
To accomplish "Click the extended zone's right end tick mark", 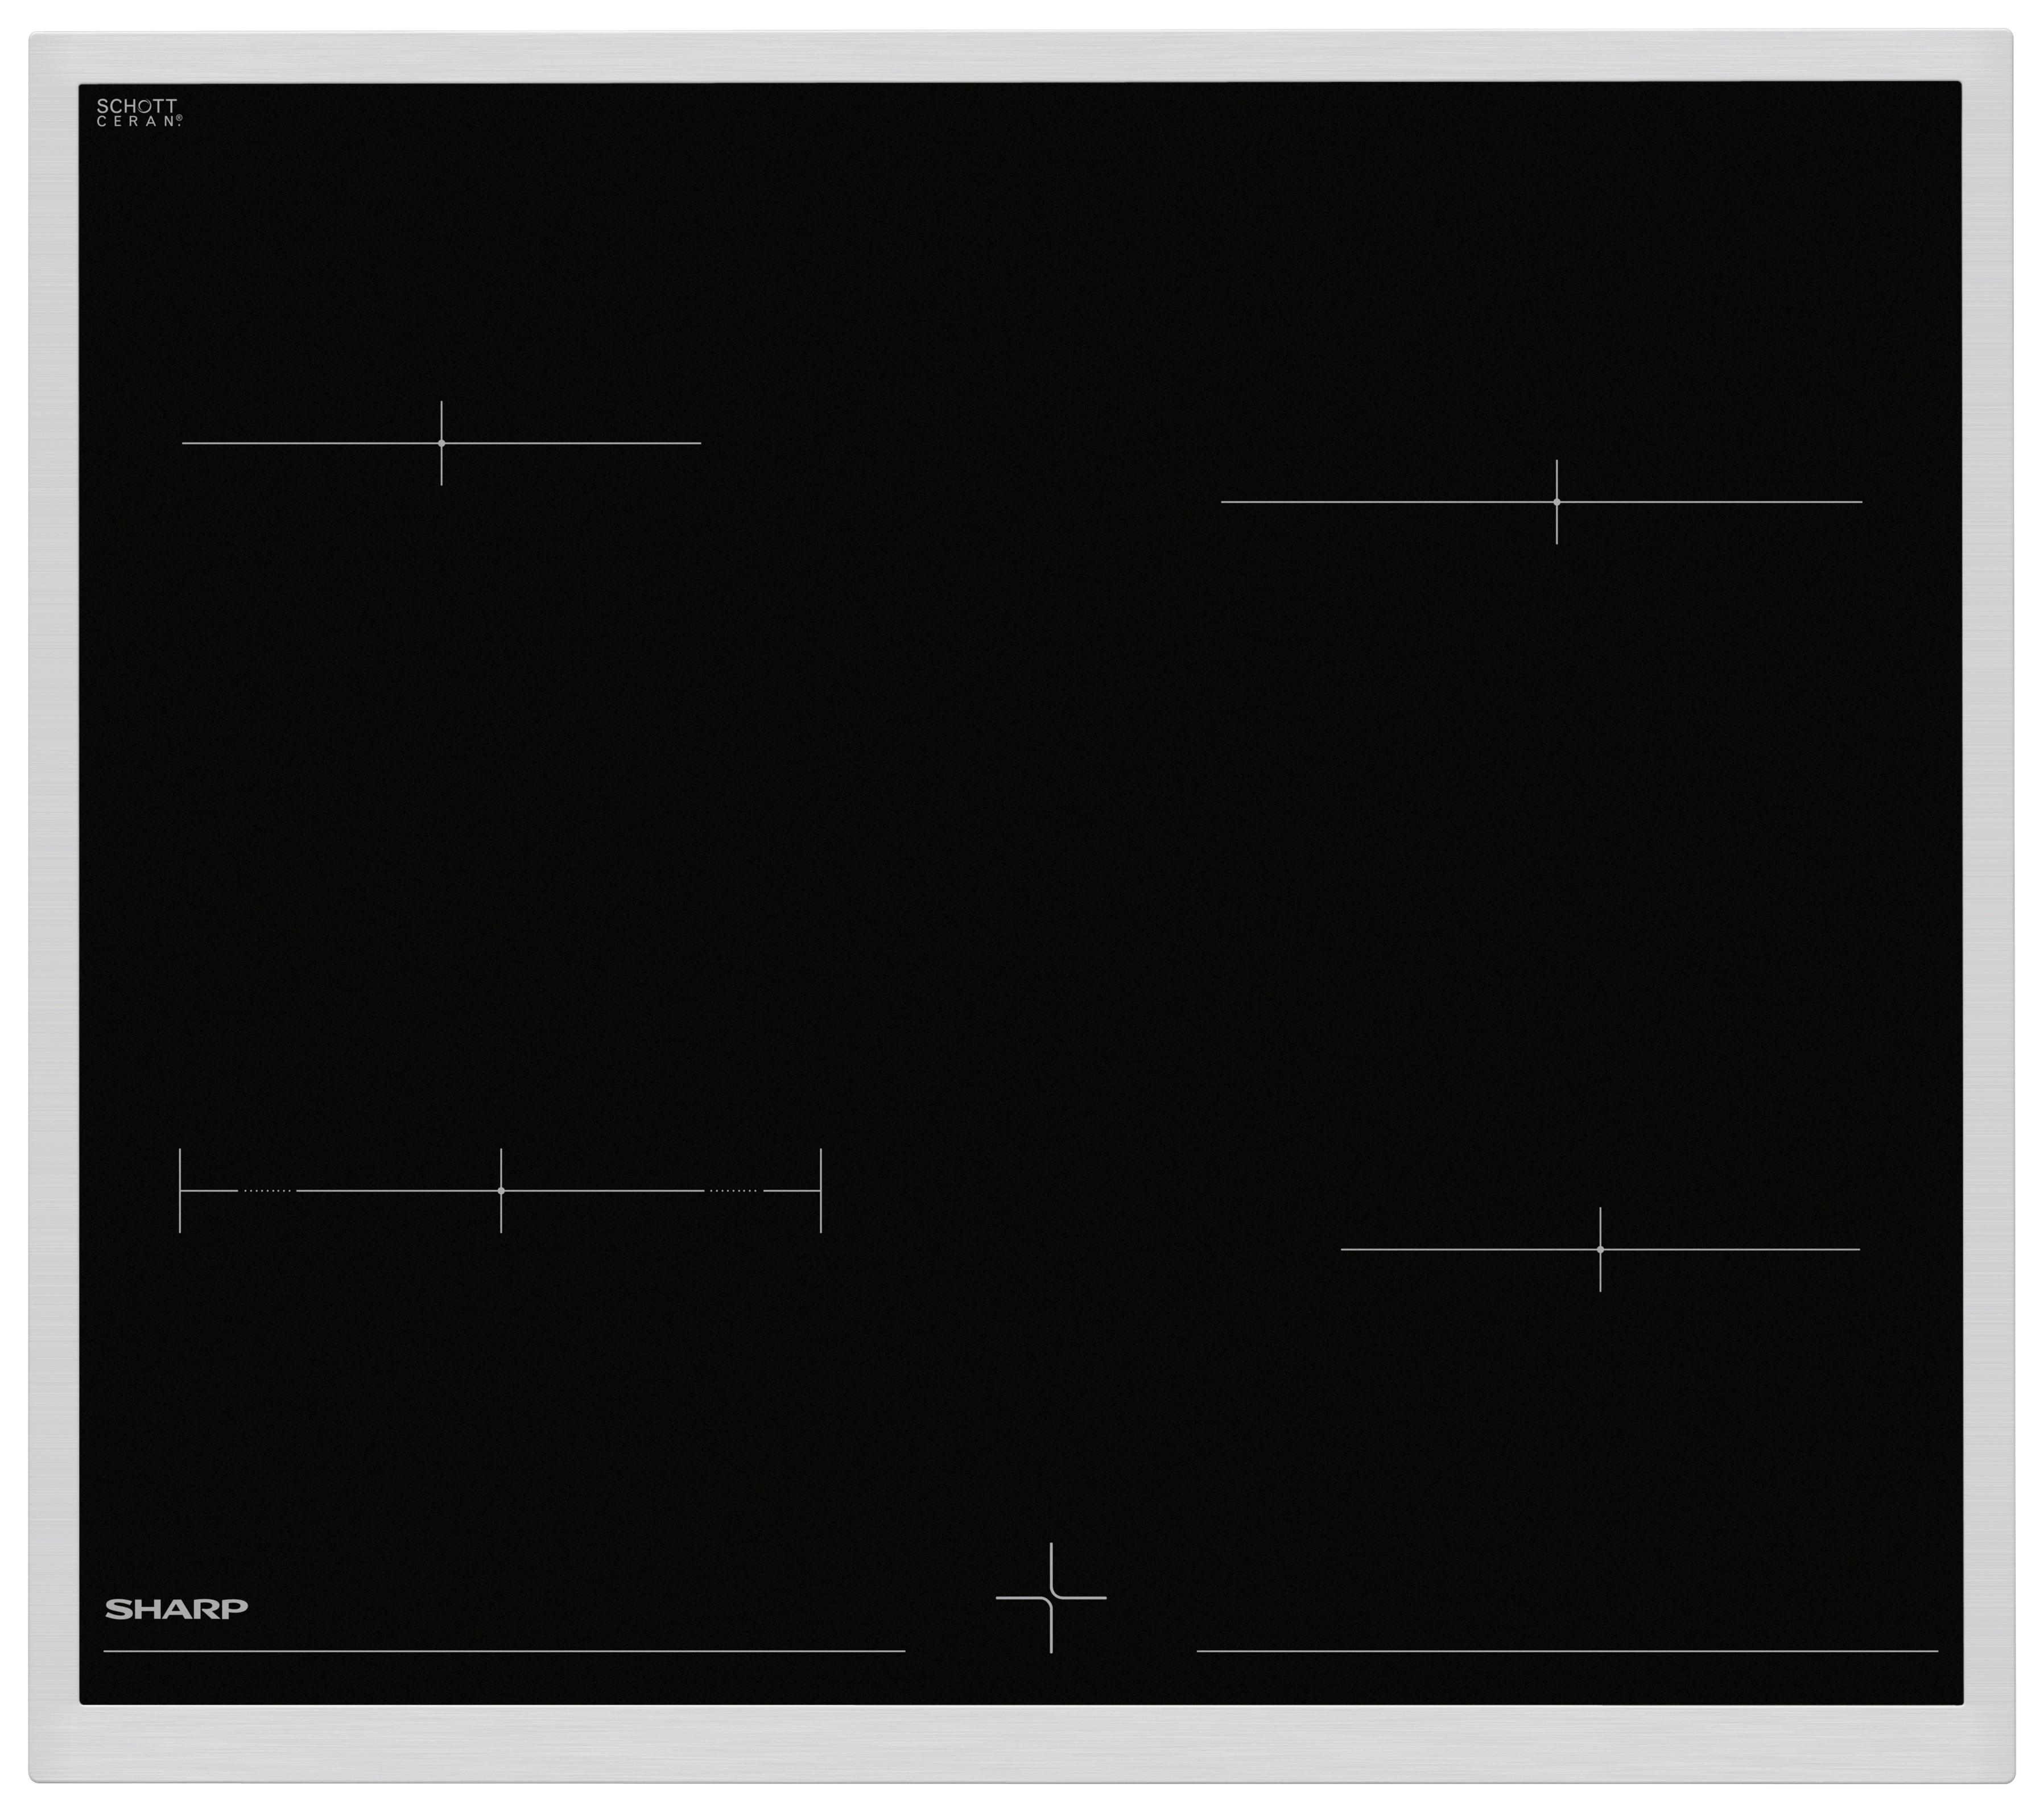I will pyautogui.click(x=821, y=1191).
